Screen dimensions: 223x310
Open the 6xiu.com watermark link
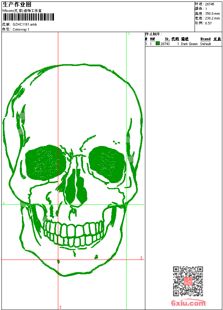(x=188, y=304)
